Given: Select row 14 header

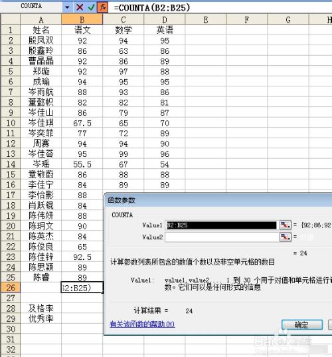Looking at the screenshot, I should (11, 164).
